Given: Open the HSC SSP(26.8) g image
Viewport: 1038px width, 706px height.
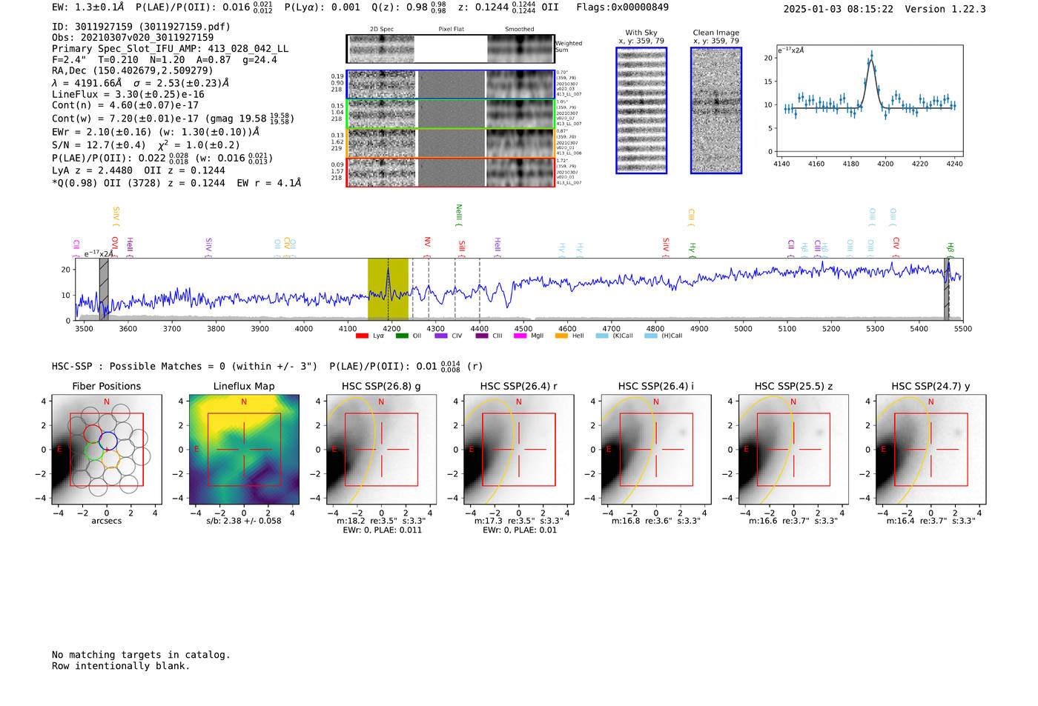Looking at the screenshot, I should coord(381,450).
